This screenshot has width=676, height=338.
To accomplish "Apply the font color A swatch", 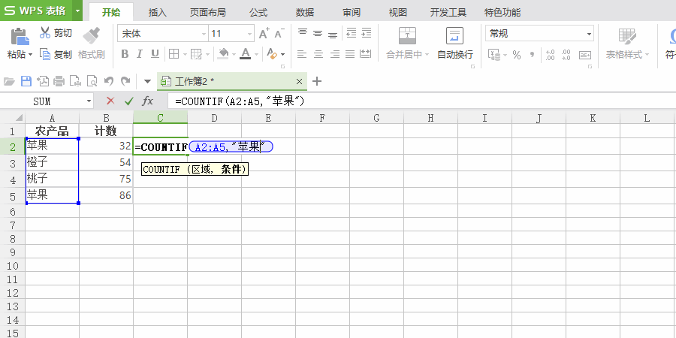I will pos(246,54).
